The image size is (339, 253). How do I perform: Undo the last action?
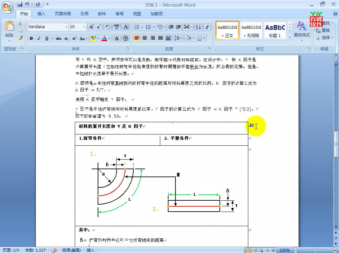coord(27,4)
